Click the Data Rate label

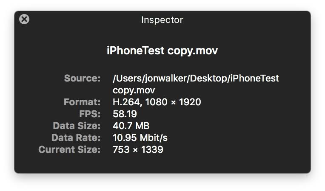(76, 138)
